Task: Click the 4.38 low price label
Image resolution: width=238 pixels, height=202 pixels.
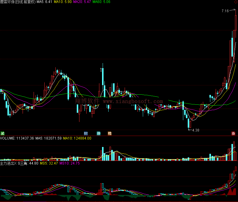Action: [x=196, y=130]
